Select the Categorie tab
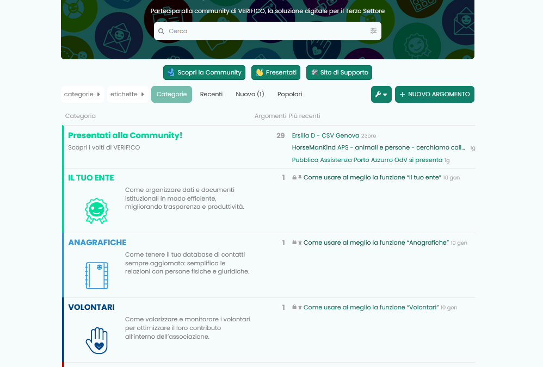543x367 pixels. [171, 95]
